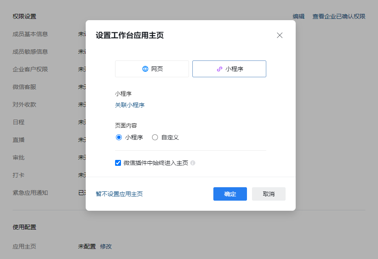Select the 自定义 radio option
This screenshot has height=259, width=378.
(155, 137)
